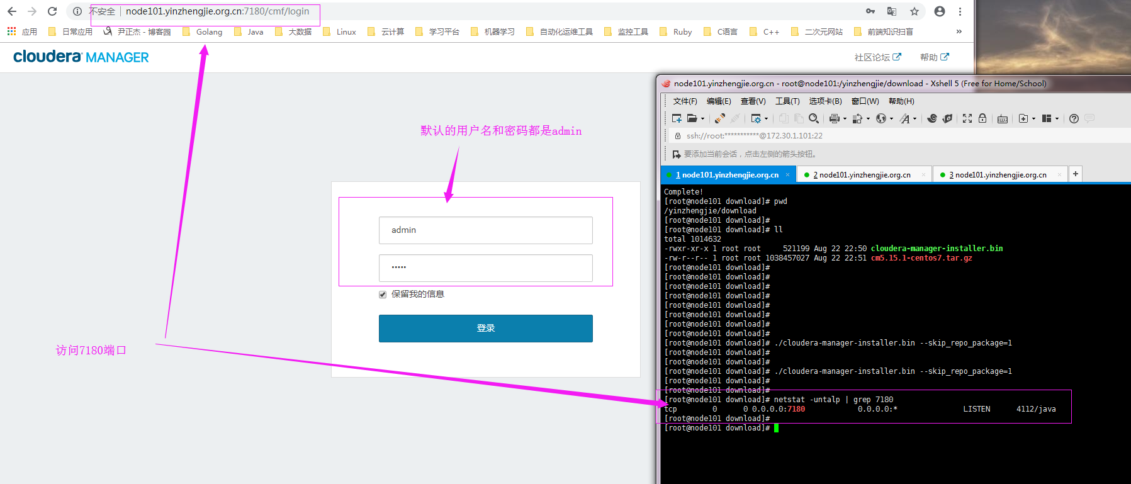Click the browser back arrow

(12, 11)
